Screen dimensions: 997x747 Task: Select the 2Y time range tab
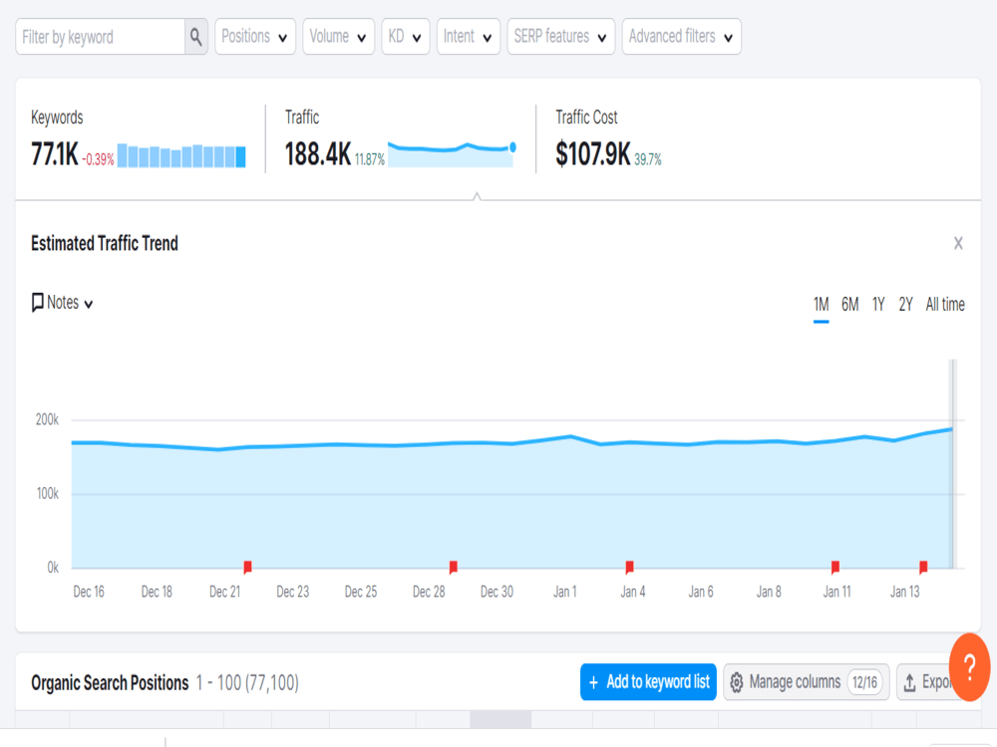click(x=905, y=305)
